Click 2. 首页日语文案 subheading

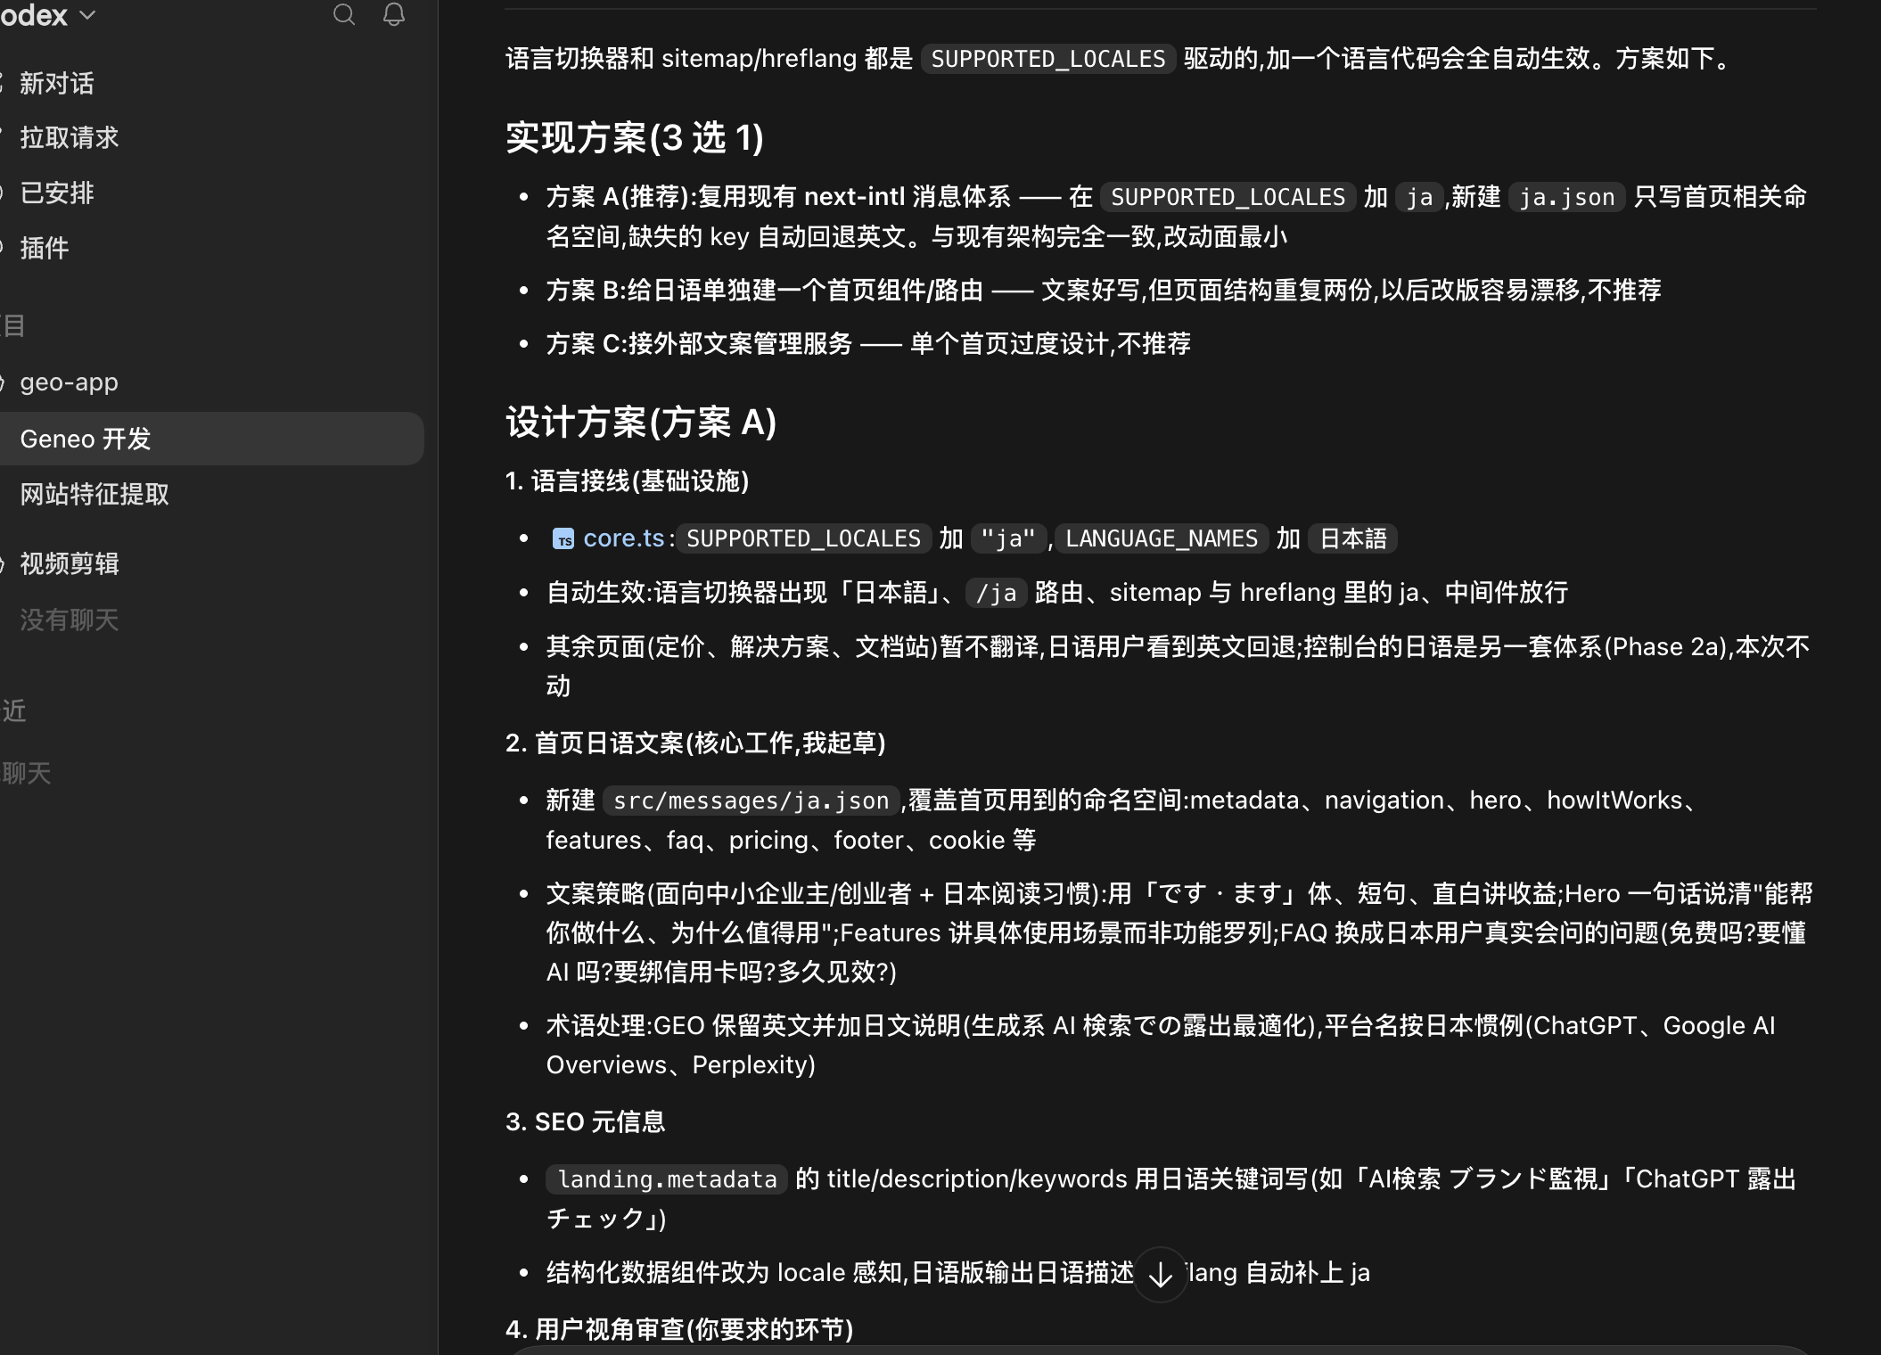pos(695,743)
